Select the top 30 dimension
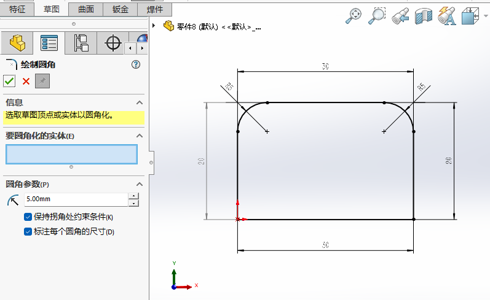 pyautogui.click(x=325, y=66)
